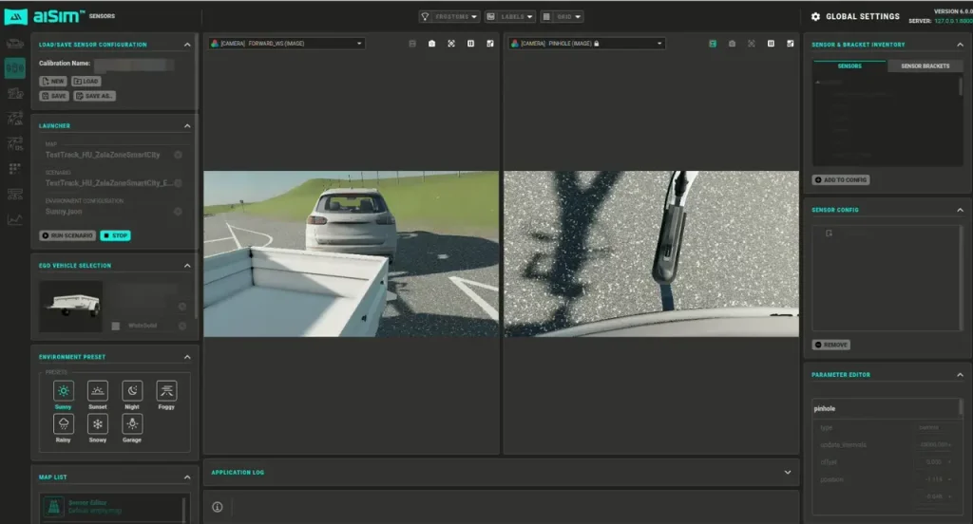Click the aiSim logo icon
Viewport: 973px width, 524px height.
click(x=15, y=17)
